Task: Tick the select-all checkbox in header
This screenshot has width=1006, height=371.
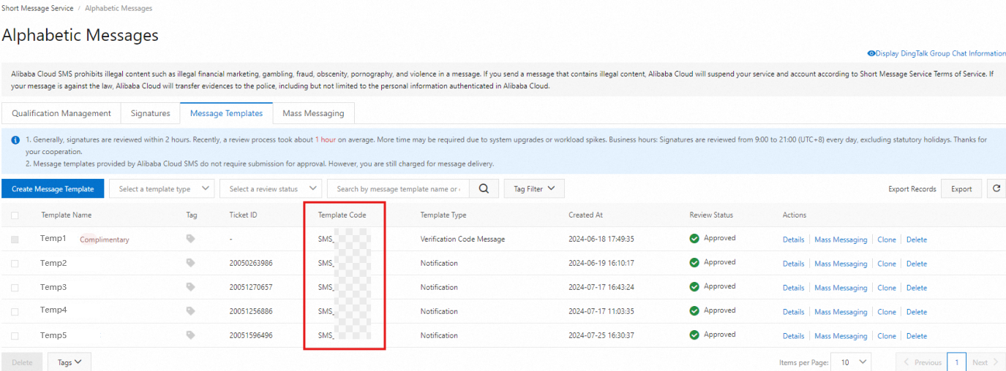Action: coord(15,215)
